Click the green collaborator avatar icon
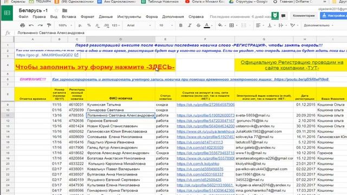 click(275, 16)
